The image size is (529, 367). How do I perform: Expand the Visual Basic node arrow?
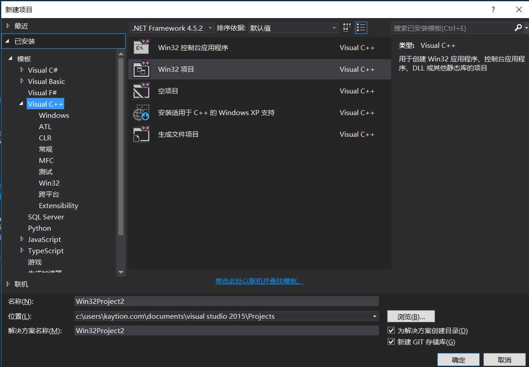coord(22,81)
